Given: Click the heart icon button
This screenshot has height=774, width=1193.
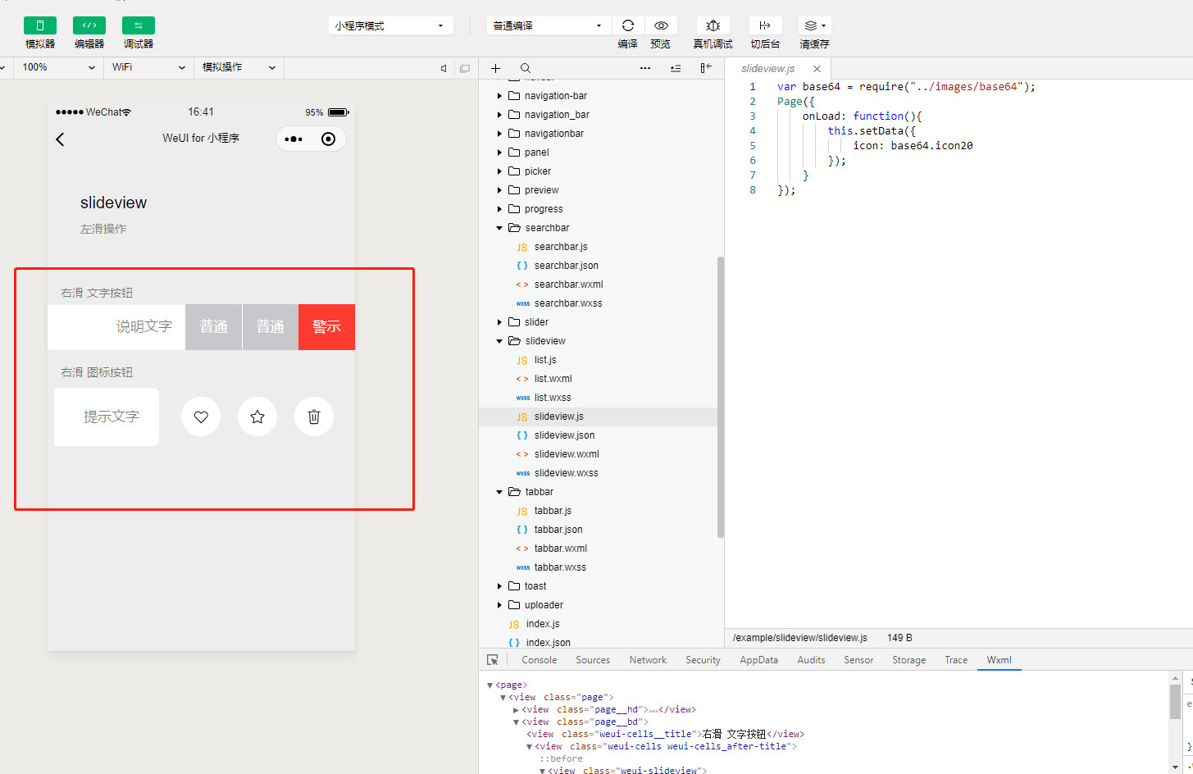Looking at the screenshot, I should coord(201,417).
